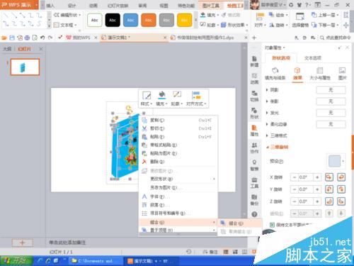Open the 形状 (Shapes) sidebar icon
The height and width of the screenshot is (266, 354).
(x=254, y=113)
